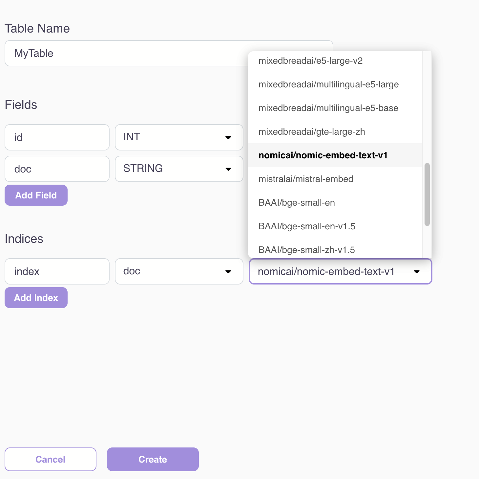Select mixedbreadai/e5-large-v2 from list
Image resolution: width=479 pixels, height=479 pixels.
[310, 61]
